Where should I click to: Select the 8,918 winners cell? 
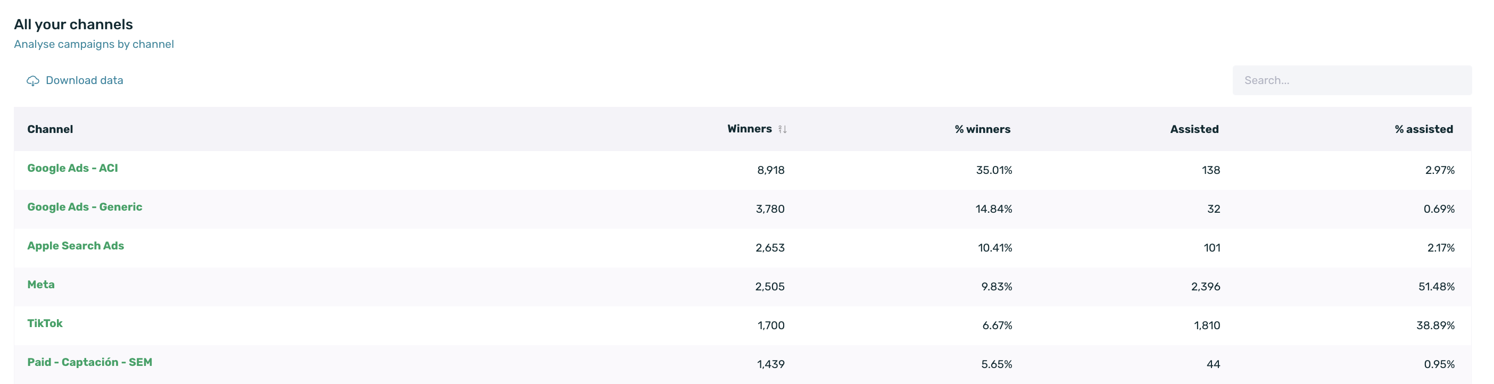click(770, 170)
